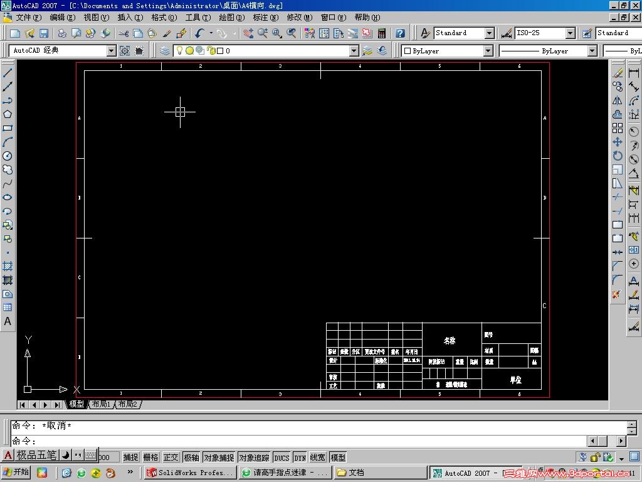Open the 文件(F) menu

(28, 17)
